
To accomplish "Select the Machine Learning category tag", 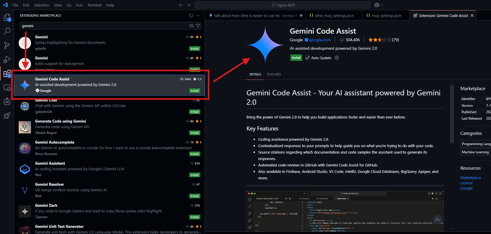I will (475, 152).
